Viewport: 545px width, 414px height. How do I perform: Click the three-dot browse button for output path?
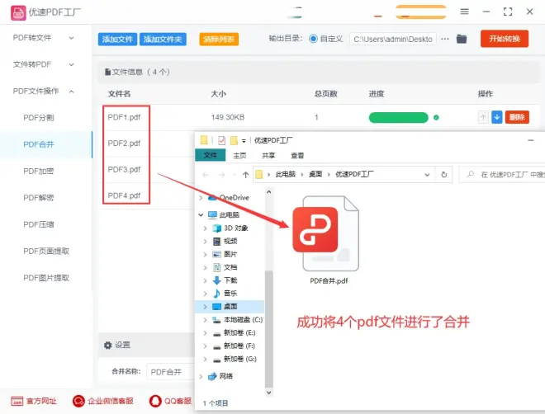[445, 39]
